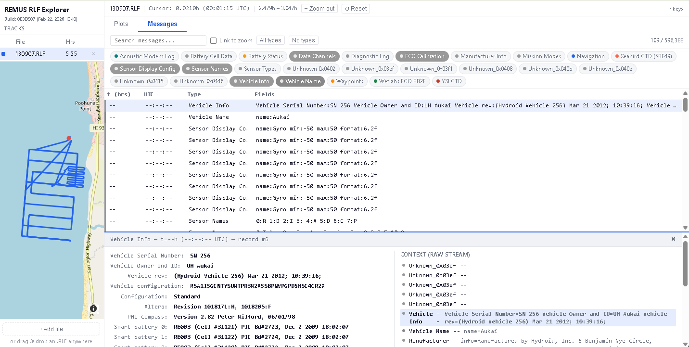
Task: Open the keyboard keys help
Action: pyautogui.click(x=676, y=9)
